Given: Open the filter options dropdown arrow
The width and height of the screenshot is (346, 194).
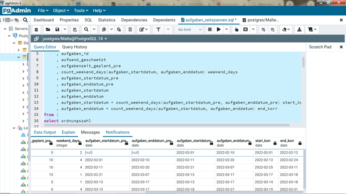Looking at the screenshot, I should [x=168, y=29].
